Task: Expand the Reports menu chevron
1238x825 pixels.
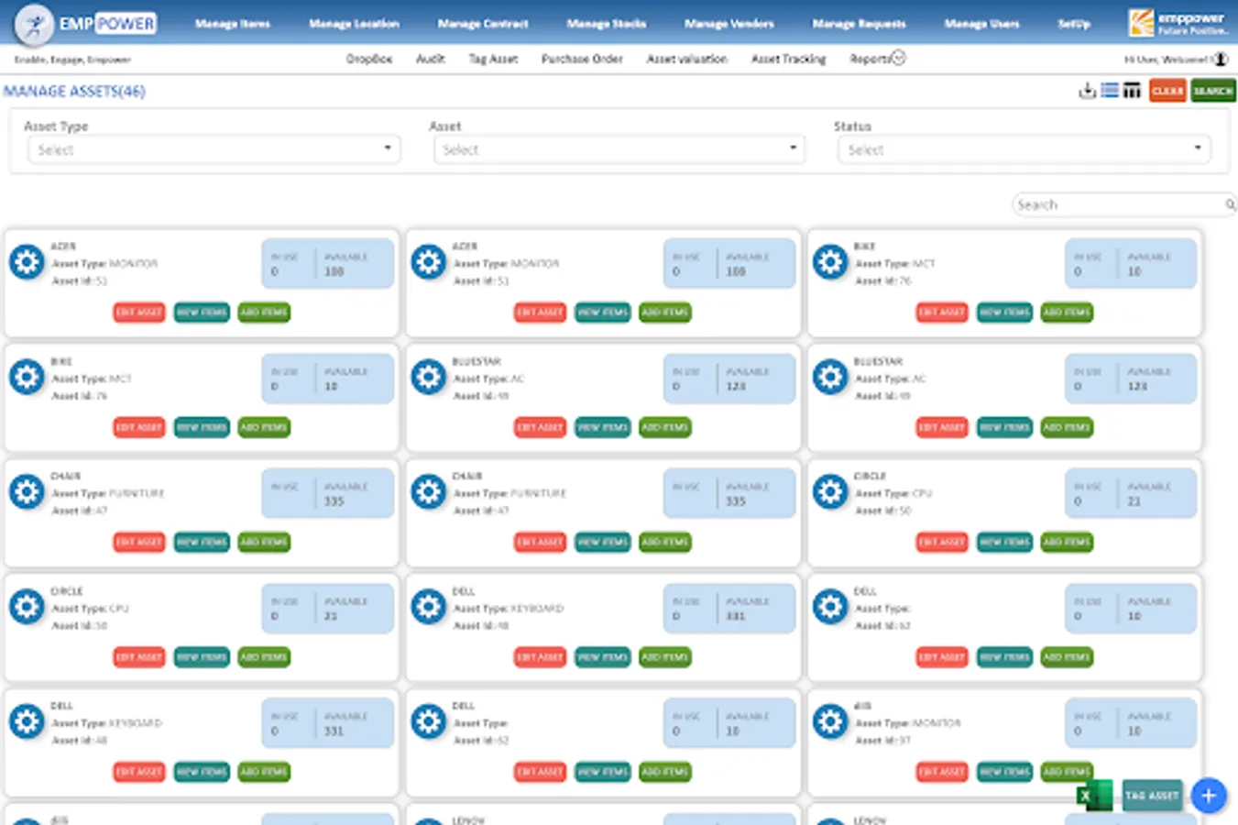Action: coord(898,58)
